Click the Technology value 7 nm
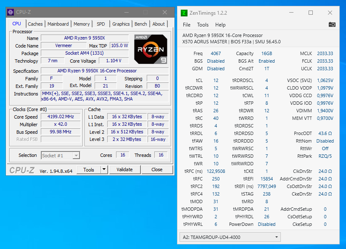Viewport: 346px width, 249px height. pyautogui.click(x=53, y=61)
